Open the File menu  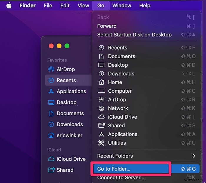pyautogui.click(x=48, y=6)
